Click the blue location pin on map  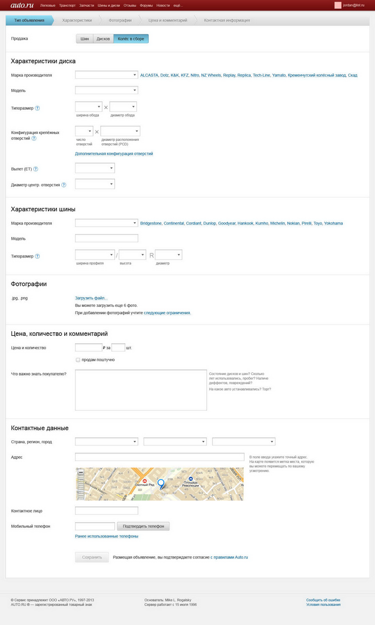point(161,484)
